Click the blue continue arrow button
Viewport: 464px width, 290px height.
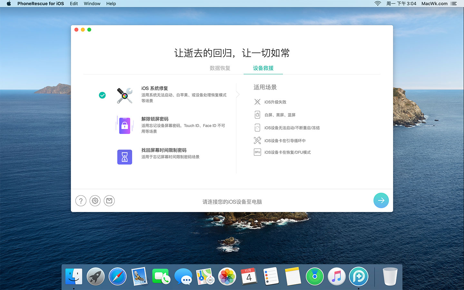coord(381,200)
